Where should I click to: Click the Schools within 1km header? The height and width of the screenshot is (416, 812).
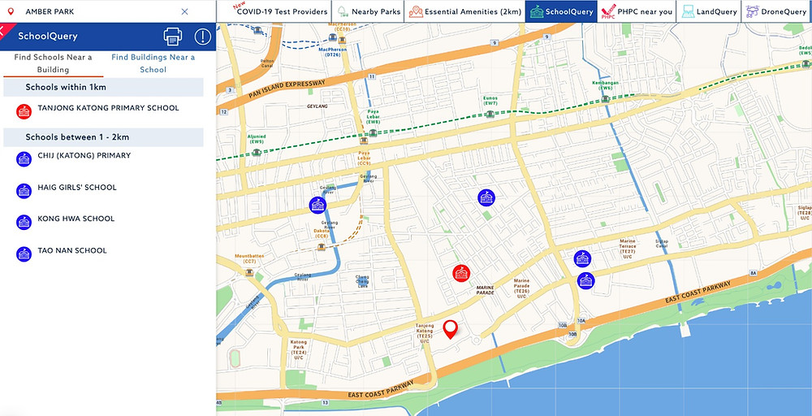coord(104,87)
